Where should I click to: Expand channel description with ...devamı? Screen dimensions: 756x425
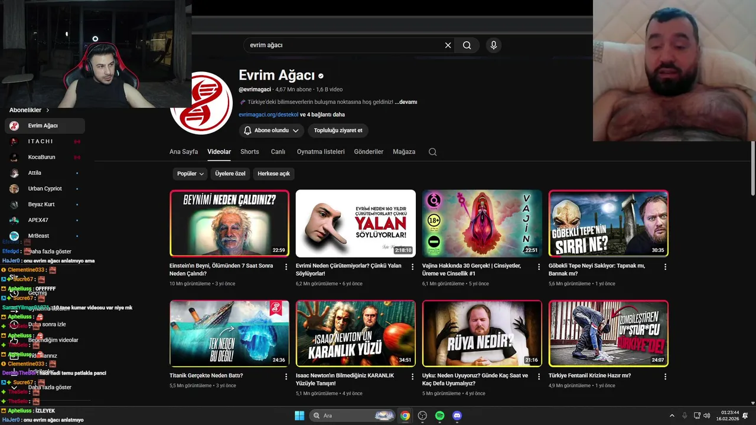coord(406,102)
